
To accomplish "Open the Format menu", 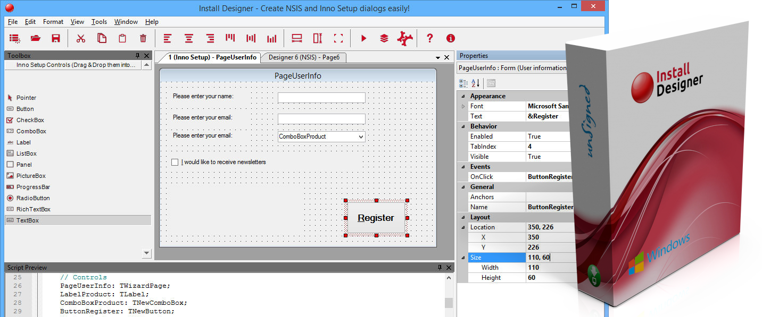I will pos(53,22).
